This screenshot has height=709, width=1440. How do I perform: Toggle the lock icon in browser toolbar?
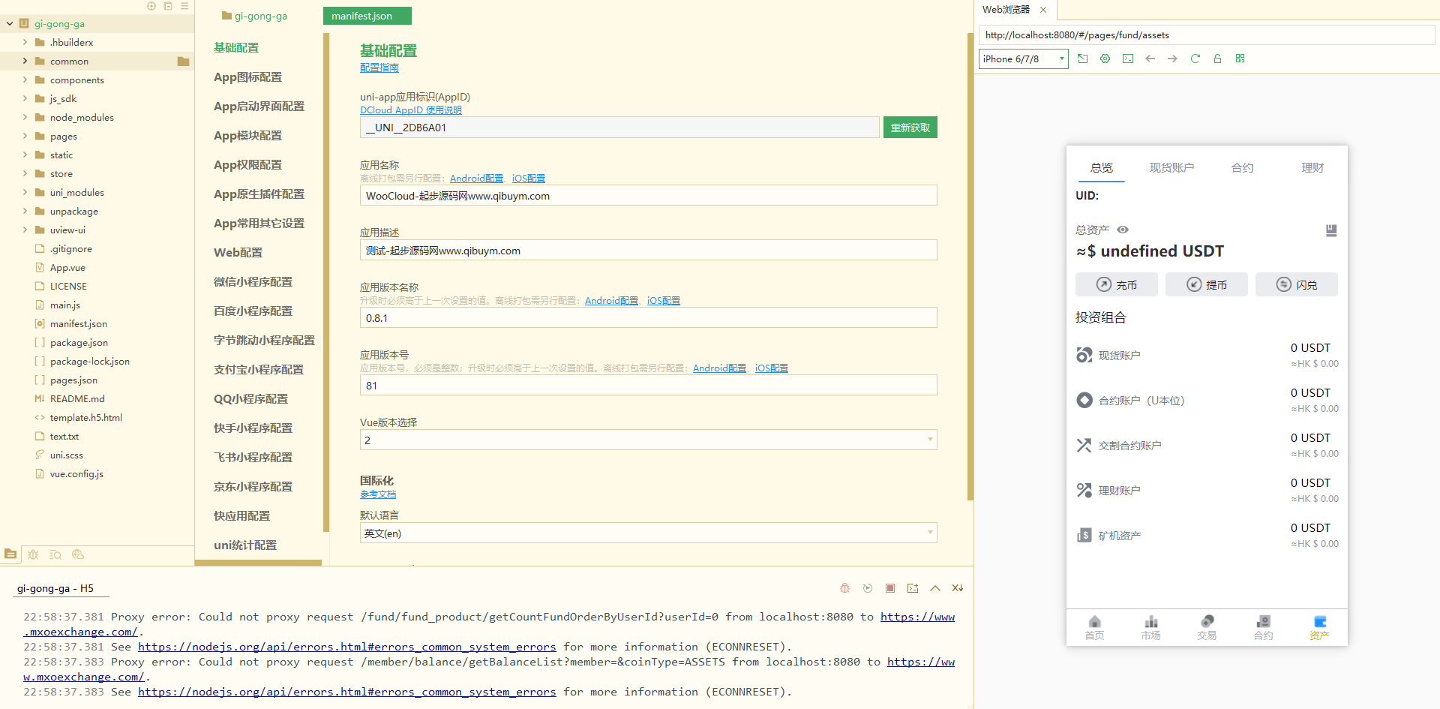coord(1217,59)
